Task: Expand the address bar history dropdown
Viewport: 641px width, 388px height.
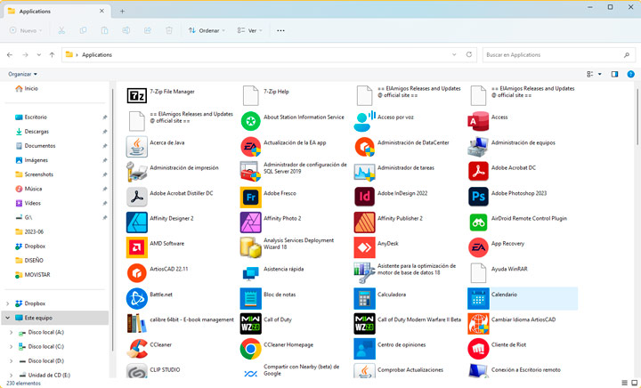Action: coord(454,54)
